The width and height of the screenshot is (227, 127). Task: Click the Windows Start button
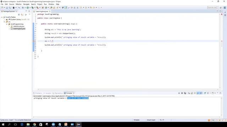pyautogui.click(x=3, y=125)
